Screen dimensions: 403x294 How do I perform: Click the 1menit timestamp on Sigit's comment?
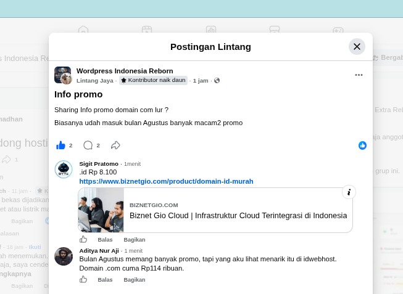pyautogui.click(x=132, y=164)
